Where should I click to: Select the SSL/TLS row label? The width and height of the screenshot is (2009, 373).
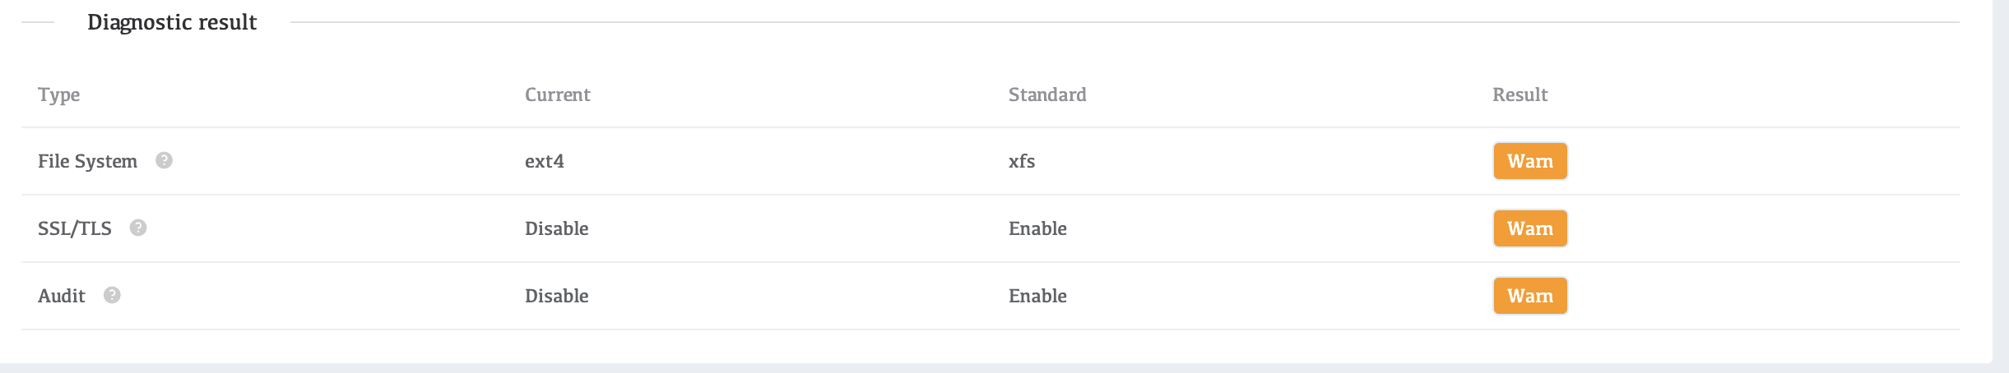pyautogui.click(x=74, y=228)
